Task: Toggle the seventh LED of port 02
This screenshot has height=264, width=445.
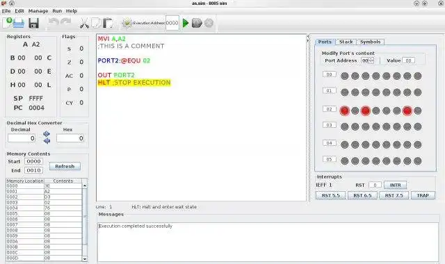Action: tap(407, 110)
